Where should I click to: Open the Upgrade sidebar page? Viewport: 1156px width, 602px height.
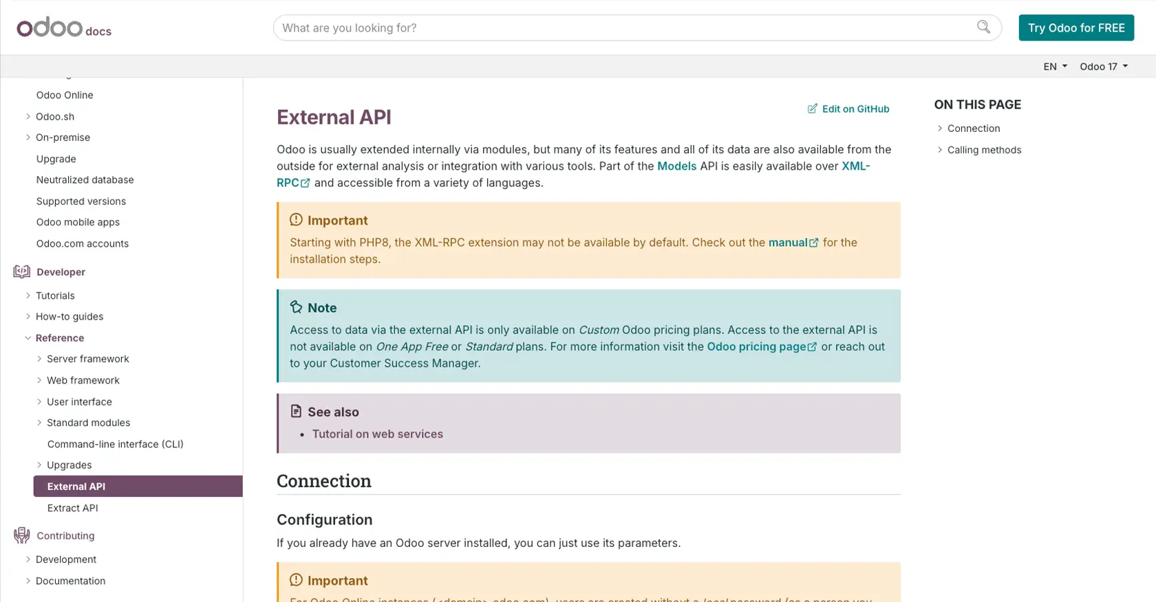point(56,159)
